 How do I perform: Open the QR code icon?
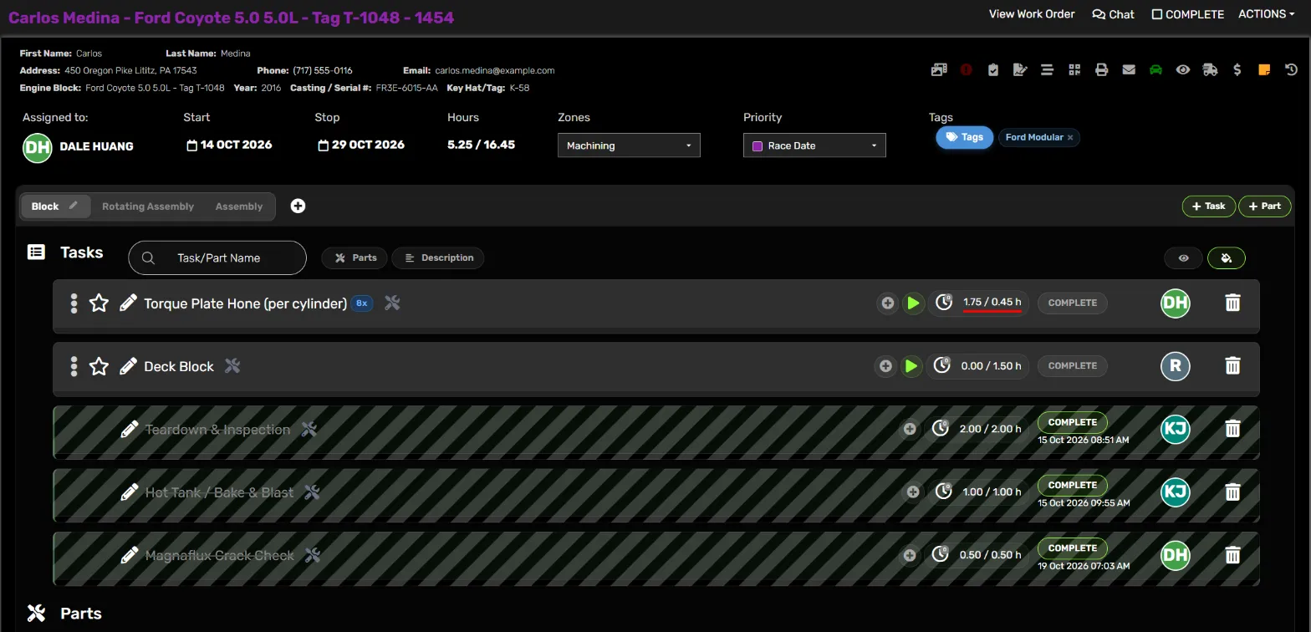click(1074, 70)
